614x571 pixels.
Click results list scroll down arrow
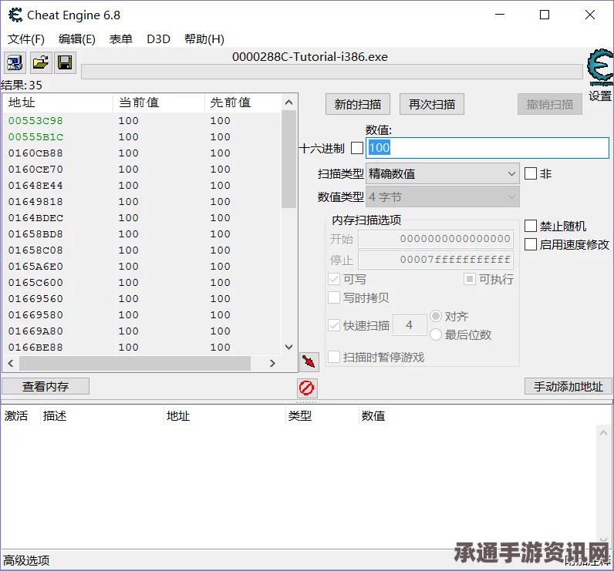289,347
